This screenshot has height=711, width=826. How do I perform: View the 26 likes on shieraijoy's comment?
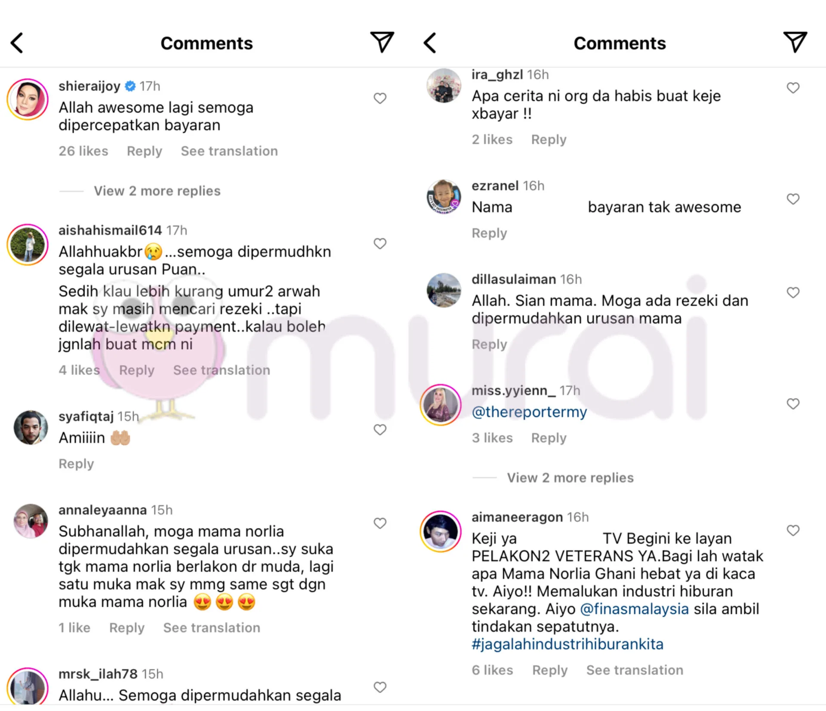pyautogui.click(x=83, y=151)
